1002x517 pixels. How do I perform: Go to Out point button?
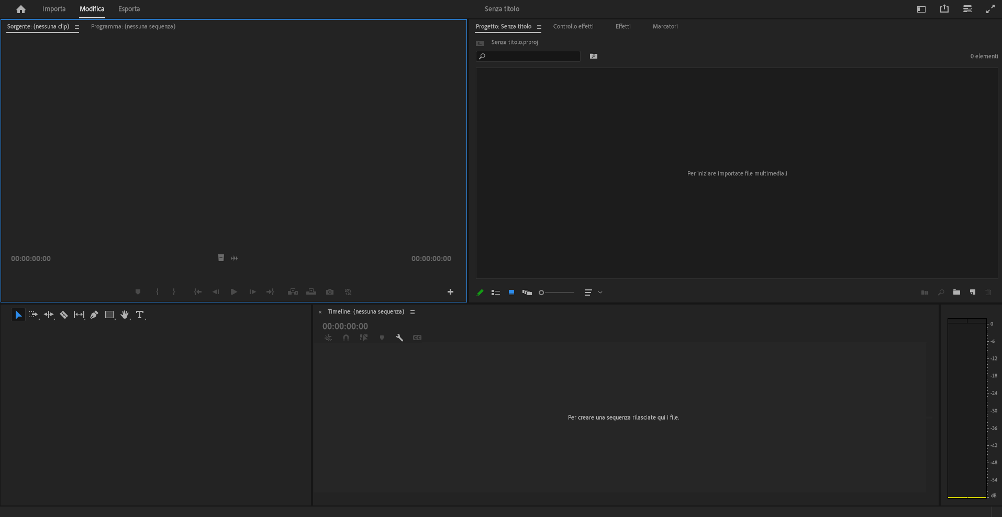pos(270,292)
